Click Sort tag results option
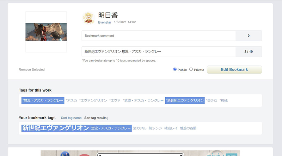 (96, 118)
